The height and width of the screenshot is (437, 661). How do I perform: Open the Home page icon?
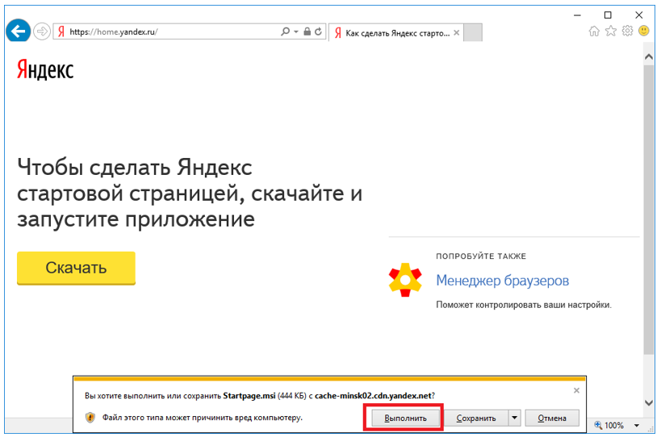[594, 31]
